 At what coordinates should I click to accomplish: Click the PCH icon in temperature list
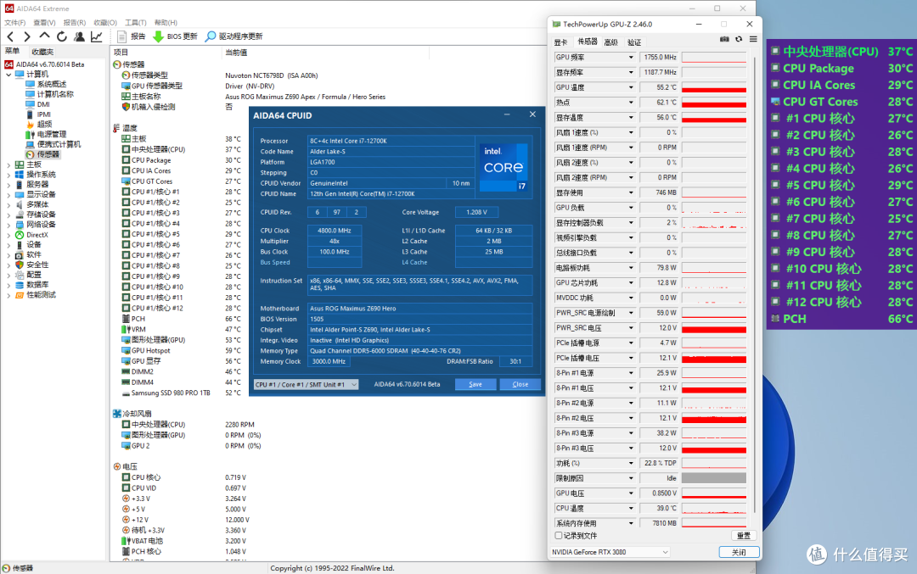coord(126,319)
